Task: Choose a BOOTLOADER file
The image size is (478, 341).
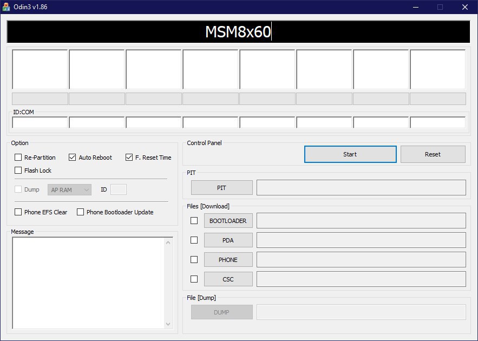Action: (228, 221)
